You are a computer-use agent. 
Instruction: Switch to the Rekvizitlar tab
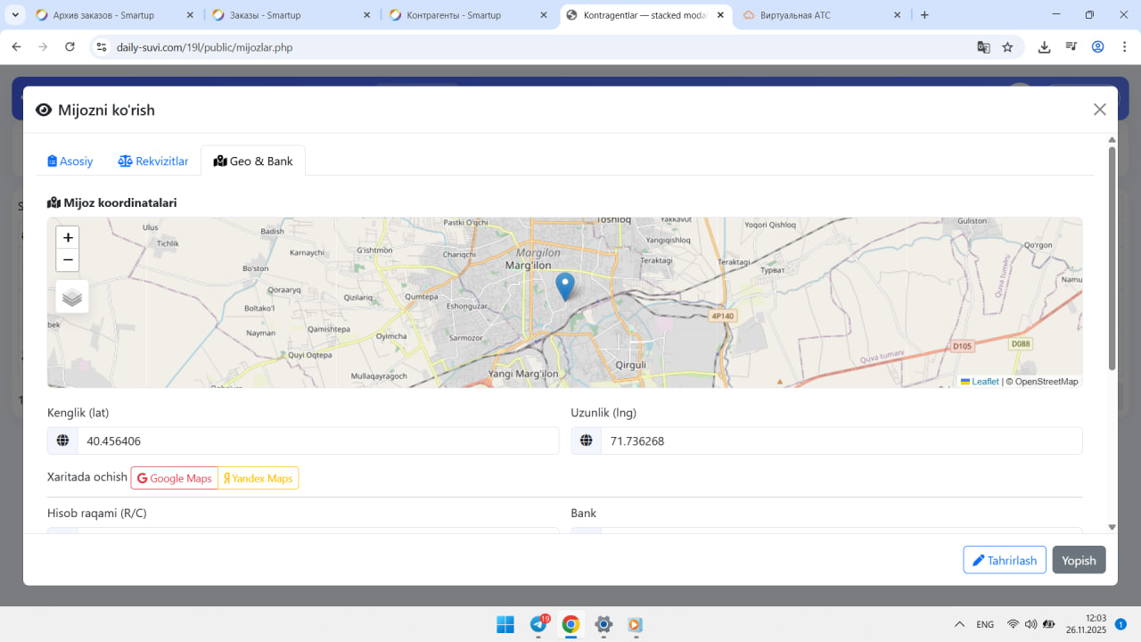click(153, 161)
